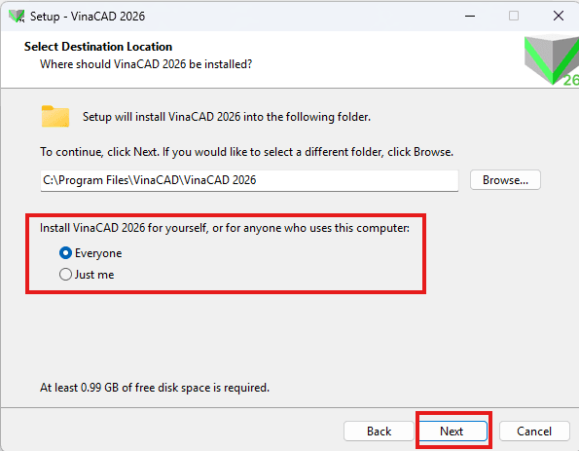Open the Browse folder dialog
Screen dimensions: 579x451
505,180
